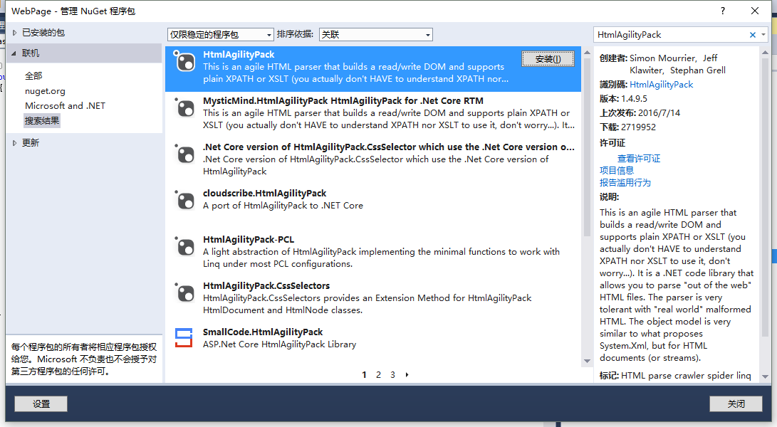777x427 pixels.
Task: Expand the 更新 section
Action: coord(14,142)
